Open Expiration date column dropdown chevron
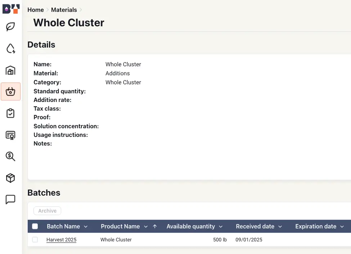351x254 pixels. click(342, 227)
